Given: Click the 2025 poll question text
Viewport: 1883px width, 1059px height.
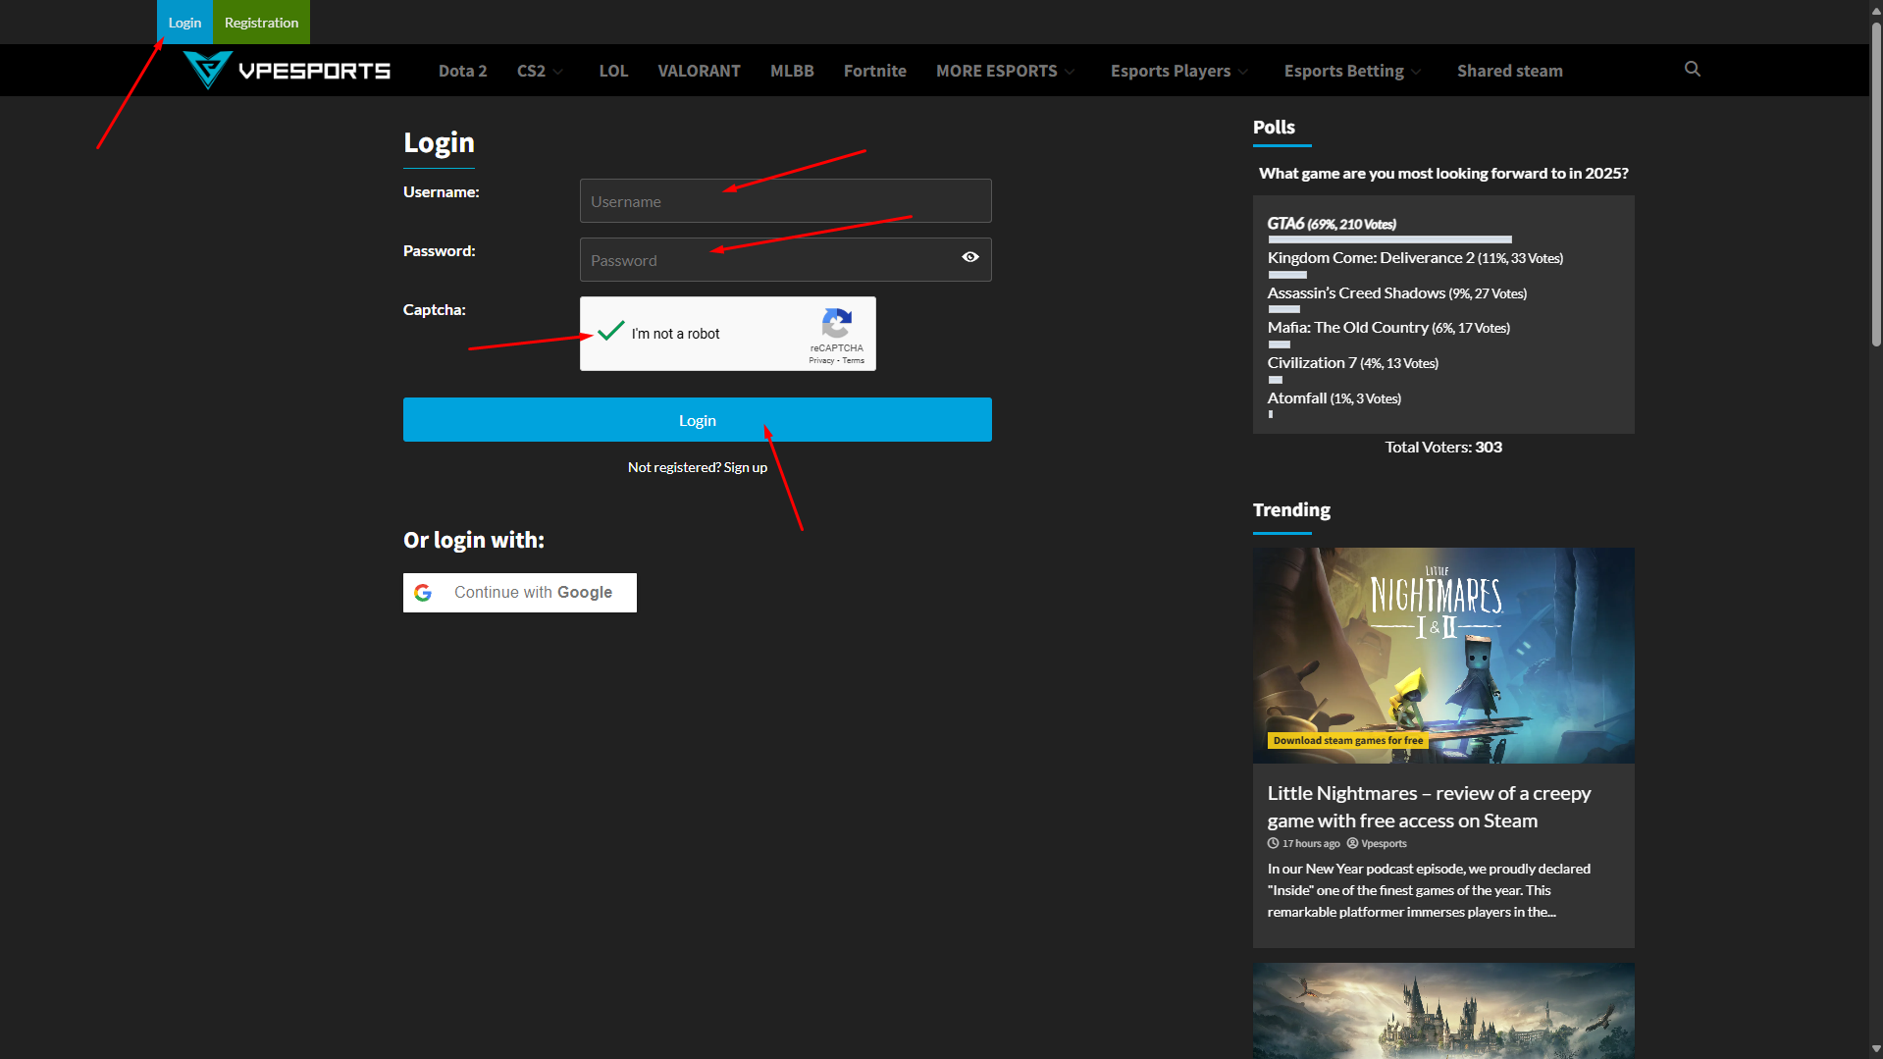Looking at the screenshot, I should click(1443, 173).
